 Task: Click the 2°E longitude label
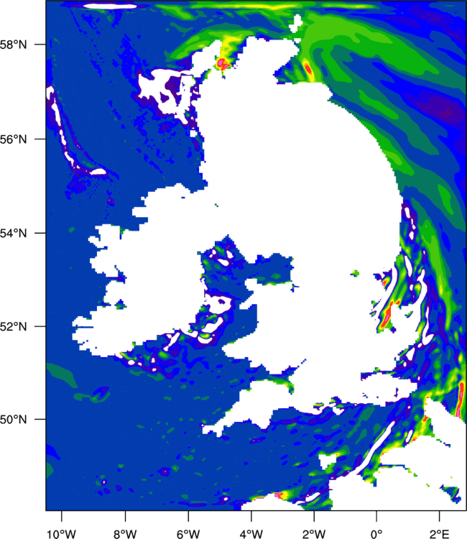coord(439,534)
